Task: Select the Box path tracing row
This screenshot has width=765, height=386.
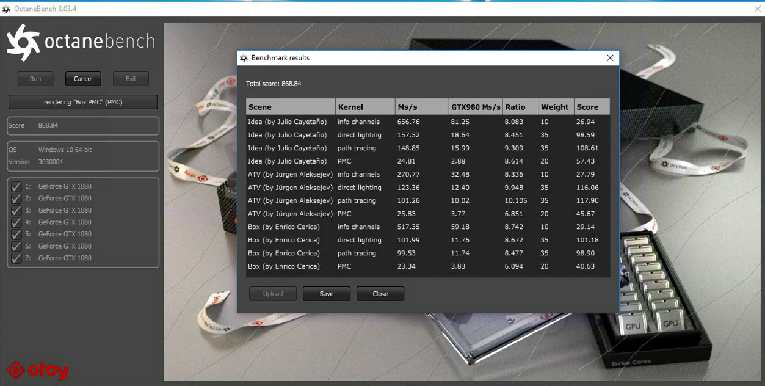Action: point(427,253)
